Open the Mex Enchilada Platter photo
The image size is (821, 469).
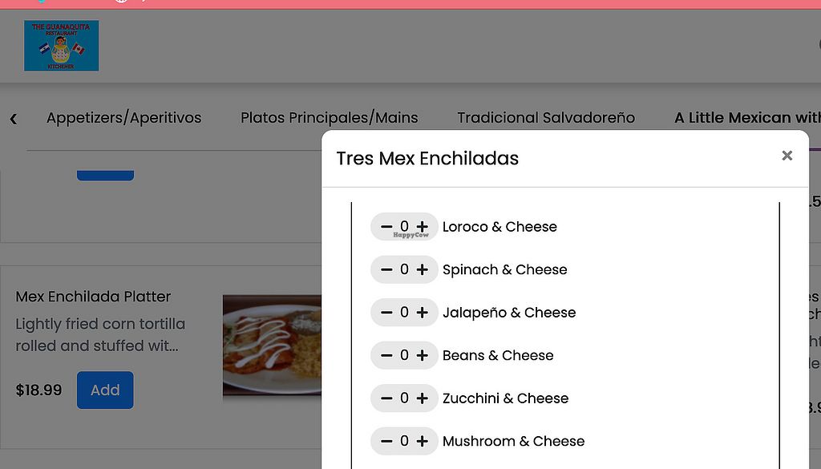tap(272, 345)
